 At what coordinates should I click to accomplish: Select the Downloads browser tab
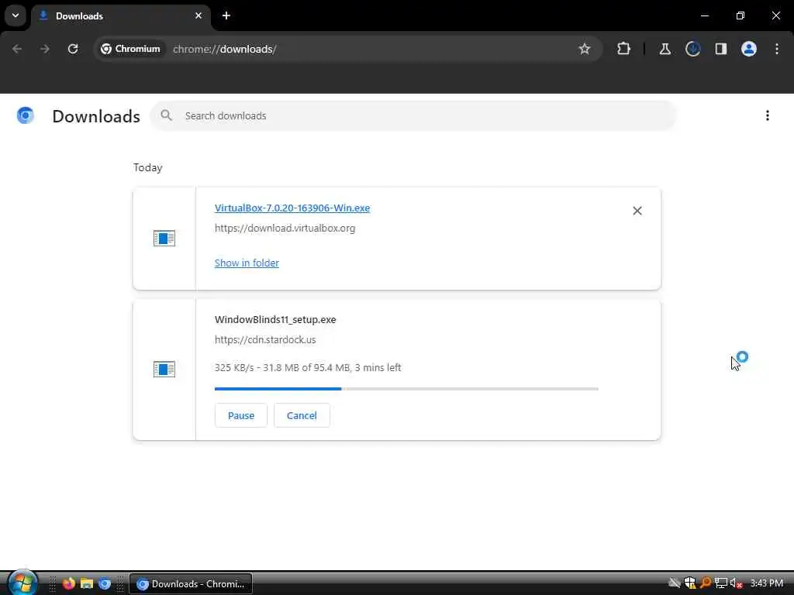coord(120,15)
